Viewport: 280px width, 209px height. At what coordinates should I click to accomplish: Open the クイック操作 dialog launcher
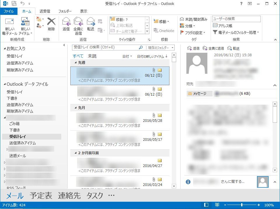tap(149, 40)
